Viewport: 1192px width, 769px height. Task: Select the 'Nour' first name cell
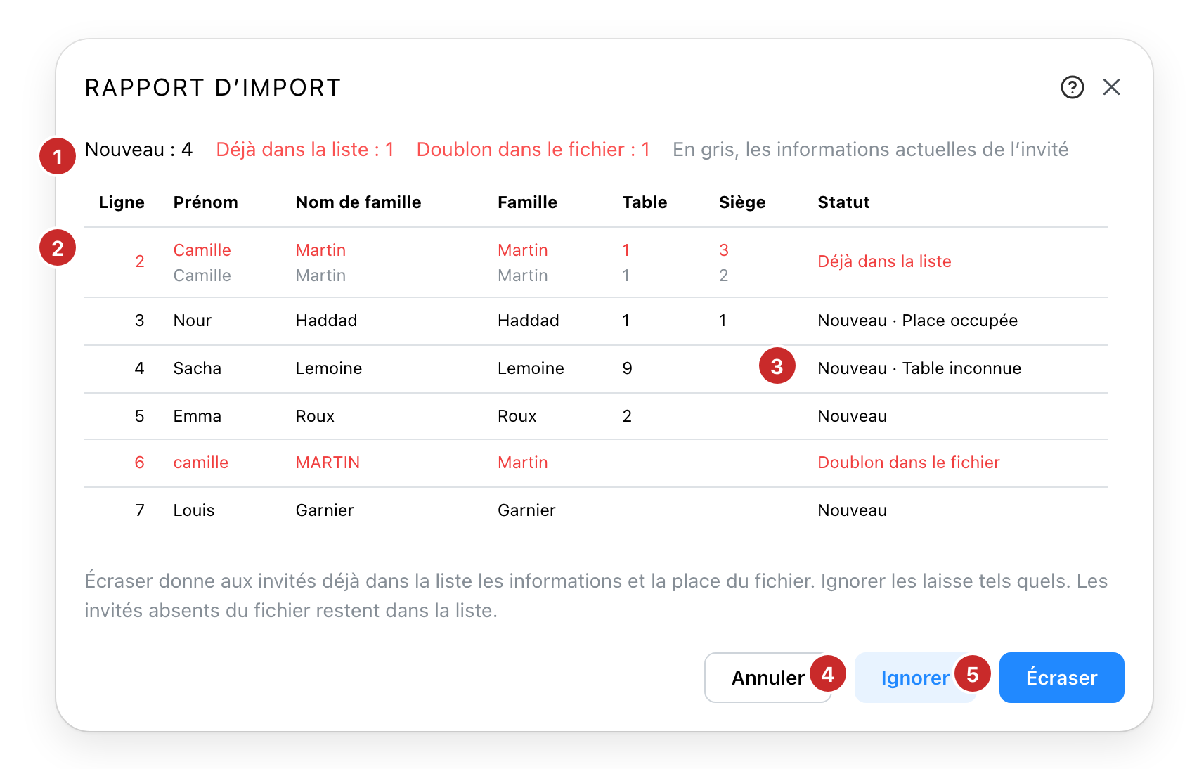tap(192, 321)
